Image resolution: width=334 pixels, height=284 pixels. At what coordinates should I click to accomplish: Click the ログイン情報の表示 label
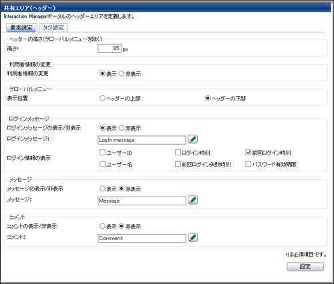pos(29,158)
